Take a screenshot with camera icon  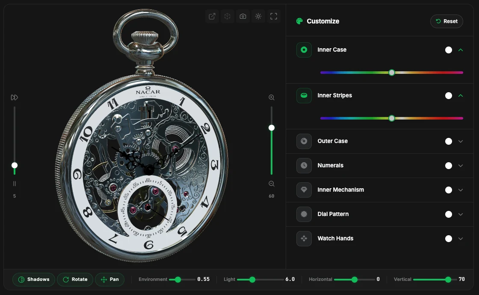click(x=243, y=16)
